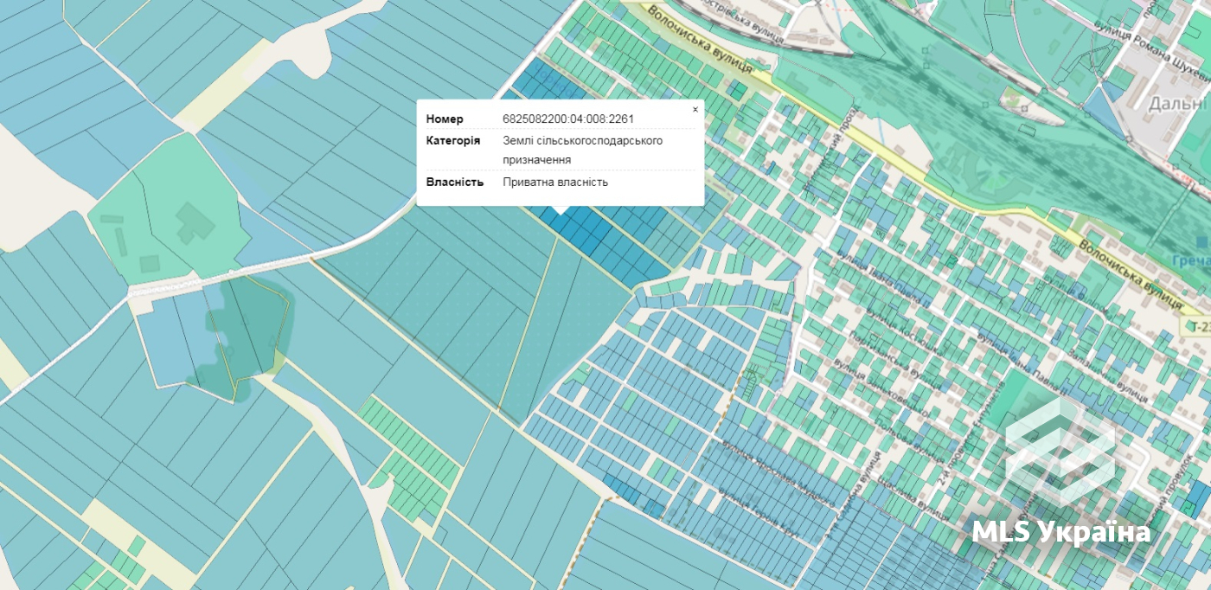Screen dimensions: 1211x590
Task: Close the parcel info popup
Action: pos(695,110)
